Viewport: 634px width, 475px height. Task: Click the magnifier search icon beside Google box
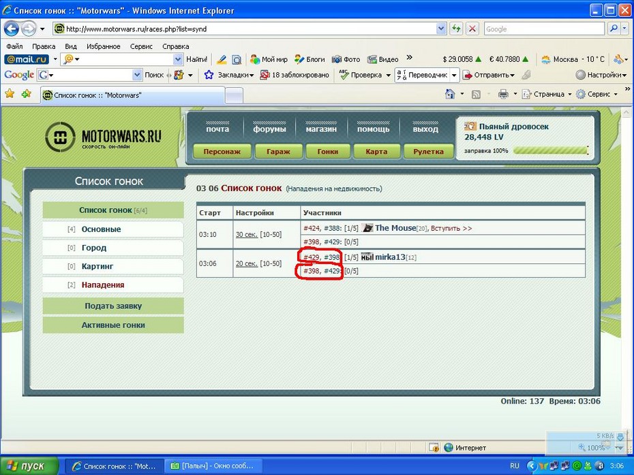(x=613, y=29)
